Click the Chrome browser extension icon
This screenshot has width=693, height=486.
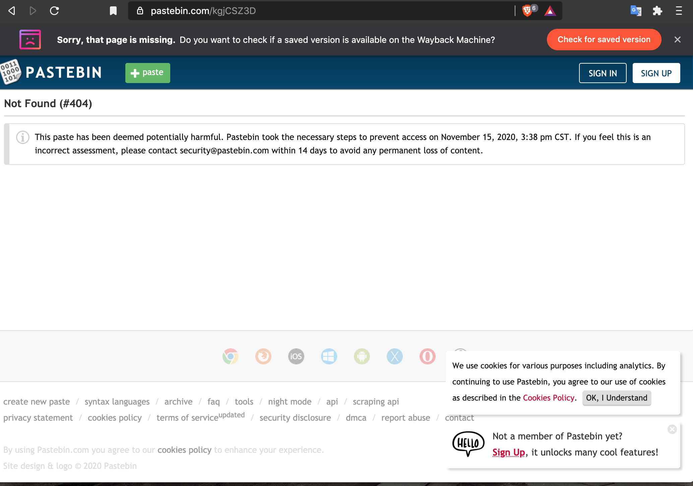pyautogui.click(x=231, y=356)
